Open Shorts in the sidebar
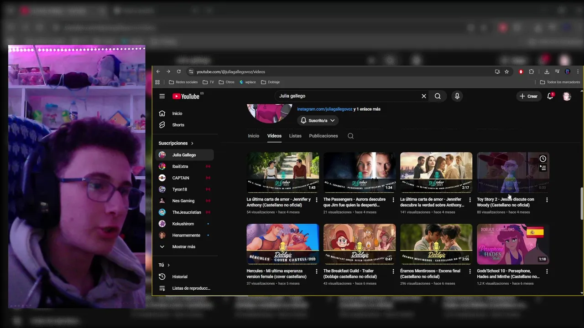Viewport: 584px width, 328px height. [x=184, y=125]
